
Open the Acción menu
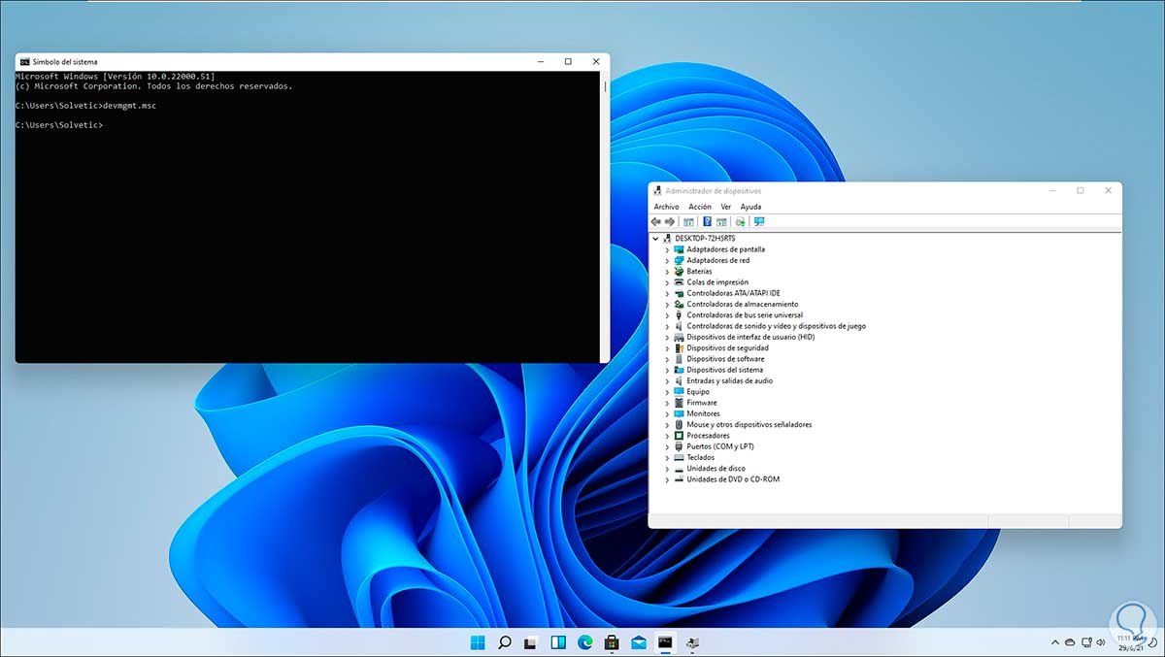[x=700, y=207]
